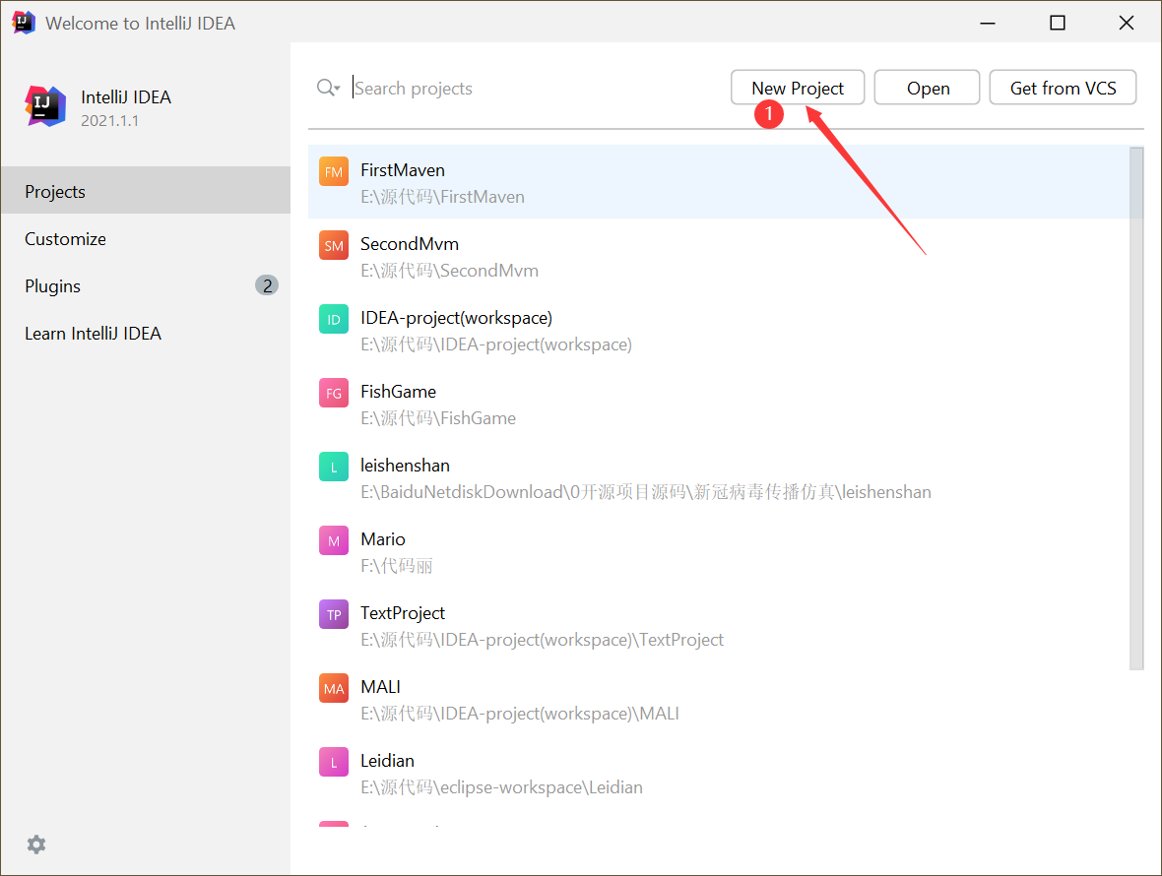Click the L icon of leishenshan
1162x876 pixels.
pos(334,468)
